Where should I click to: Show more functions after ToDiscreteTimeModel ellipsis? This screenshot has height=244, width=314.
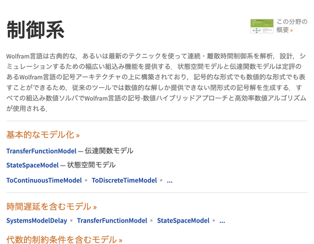(x=169, y=181)
